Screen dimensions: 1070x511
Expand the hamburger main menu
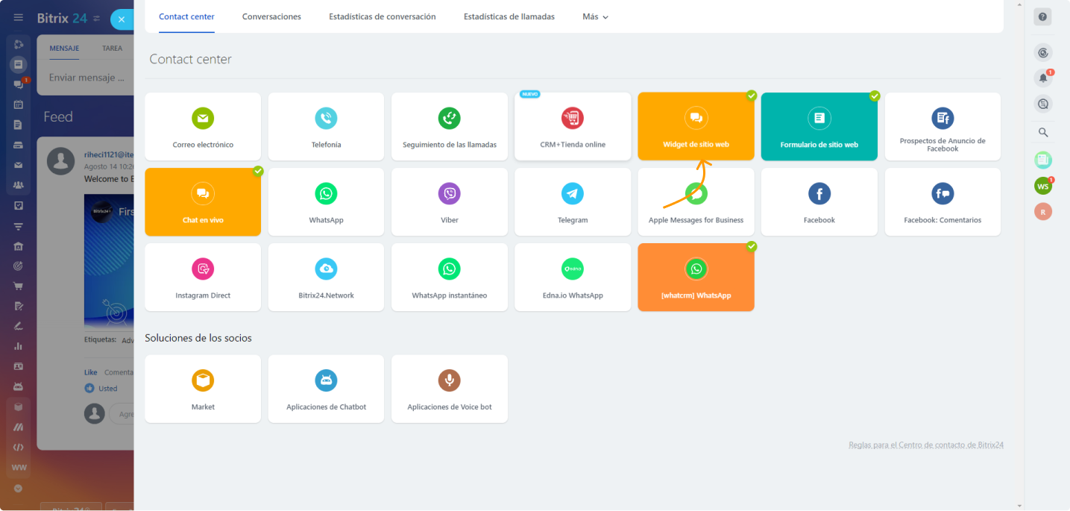tap(19, 18)
